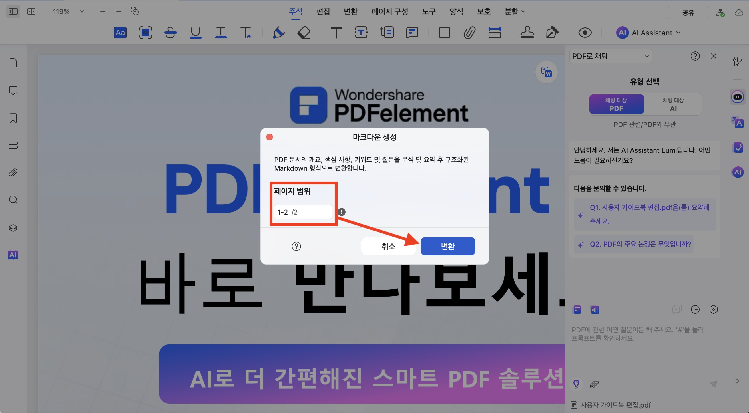Open the properties sliders icon at right
The height and width of the screenshot is (413, 749).
737,62
